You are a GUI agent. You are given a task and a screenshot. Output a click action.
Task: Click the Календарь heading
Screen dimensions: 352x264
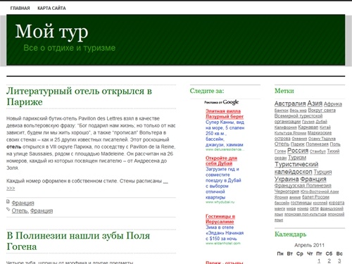coord(290,234)
